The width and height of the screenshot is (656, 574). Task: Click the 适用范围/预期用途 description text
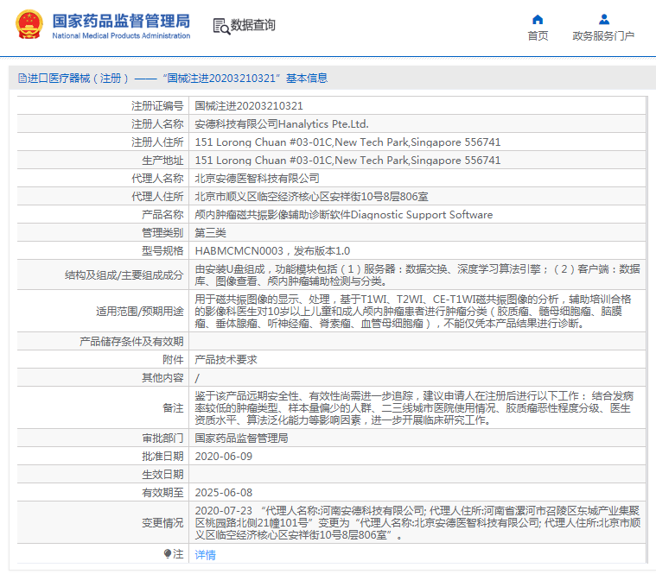coord(413,312)
